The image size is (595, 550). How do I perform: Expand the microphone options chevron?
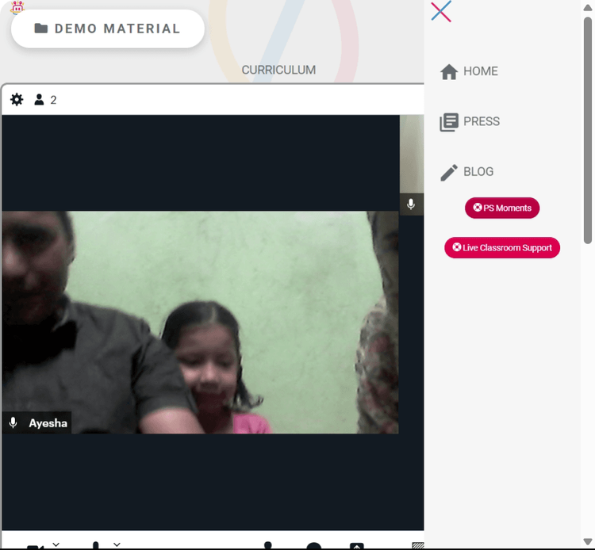click(117, 544)
